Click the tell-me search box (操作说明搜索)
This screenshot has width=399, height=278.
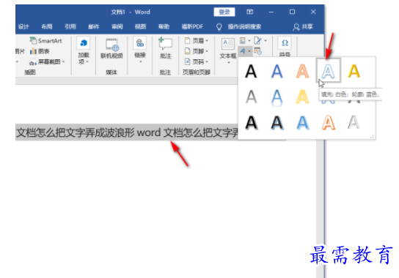coord(244,26)
